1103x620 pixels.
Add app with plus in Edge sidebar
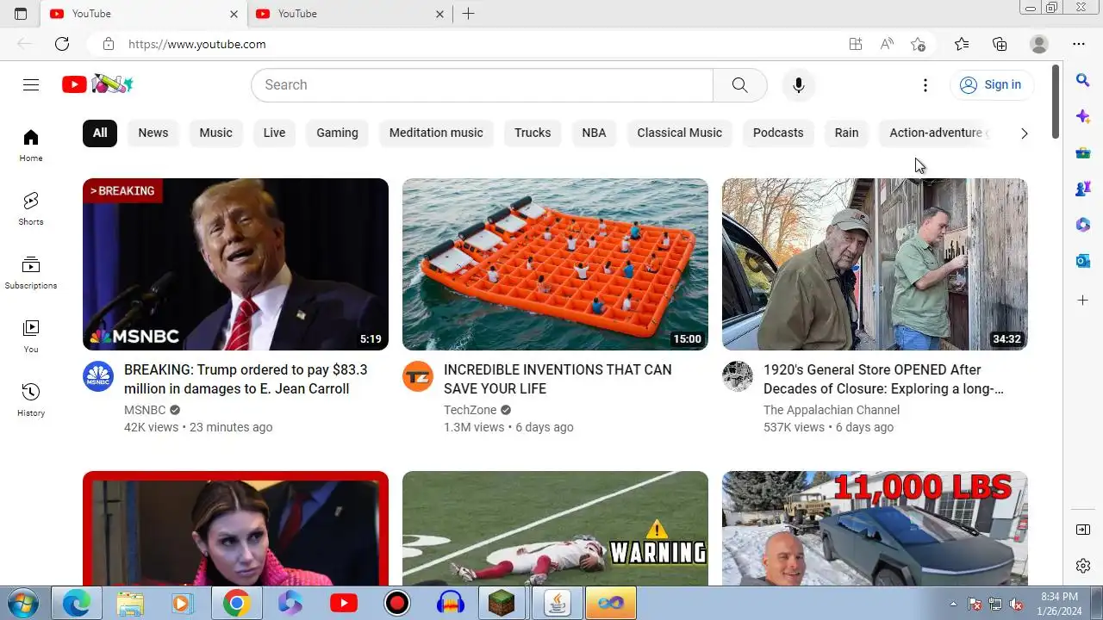[x=1083, y=301]
